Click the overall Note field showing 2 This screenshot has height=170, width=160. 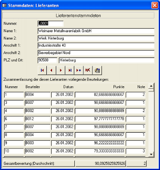[x=136, y=164]
